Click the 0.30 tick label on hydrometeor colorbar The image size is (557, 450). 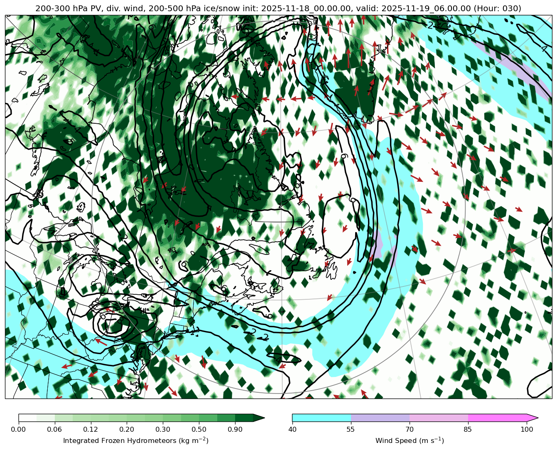click(163, 429)
